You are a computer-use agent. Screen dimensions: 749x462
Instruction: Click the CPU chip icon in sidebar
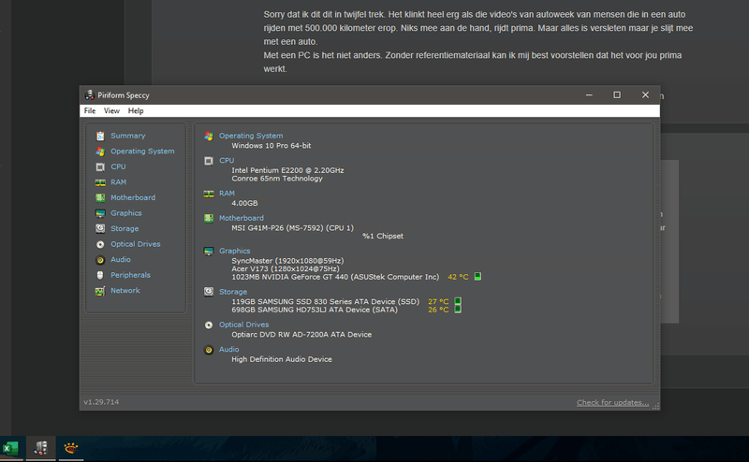pyautogui.click(x=100, y=167)
